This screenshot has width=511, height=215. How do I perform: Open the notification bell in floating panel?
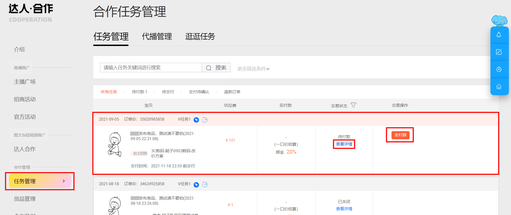point(499,35)
